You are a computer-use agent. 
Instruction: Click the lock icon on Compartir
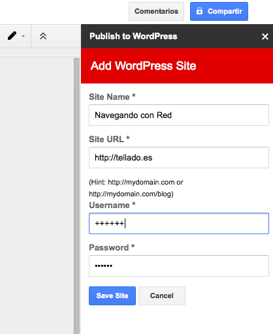[x=199, y=11]
